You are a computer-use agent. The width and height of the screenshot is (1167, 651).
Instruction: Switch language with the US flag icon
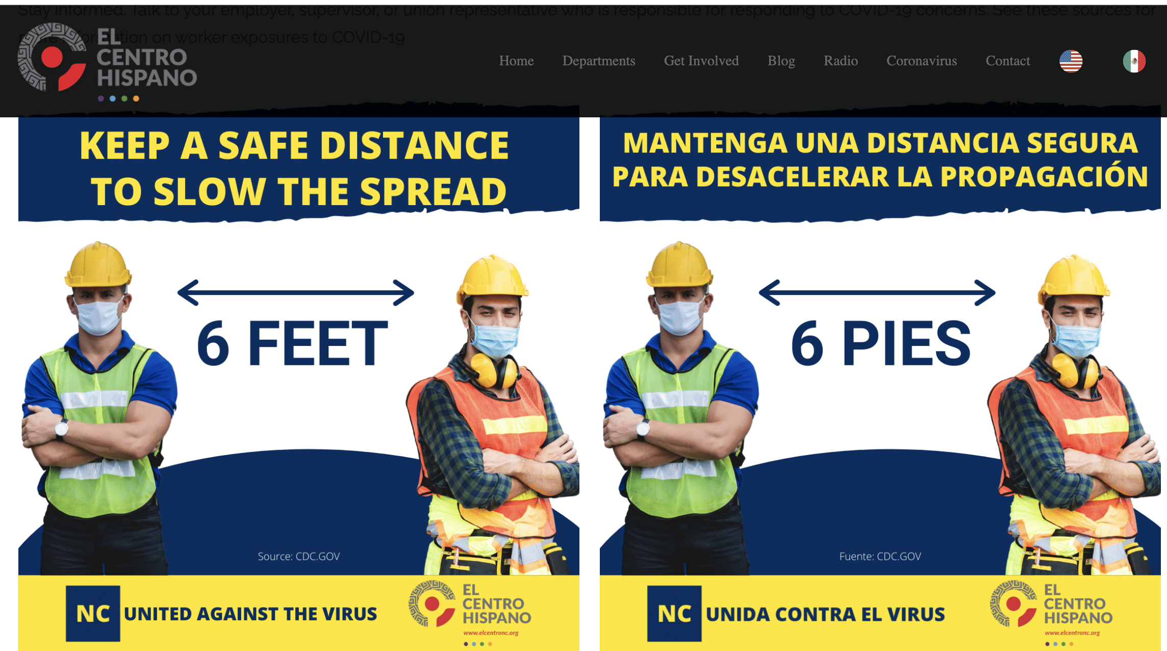point(1071,61)
